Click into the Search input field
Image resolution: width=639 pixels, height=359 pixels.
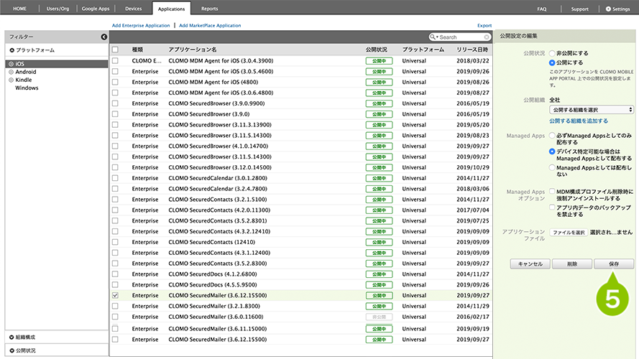461,37
